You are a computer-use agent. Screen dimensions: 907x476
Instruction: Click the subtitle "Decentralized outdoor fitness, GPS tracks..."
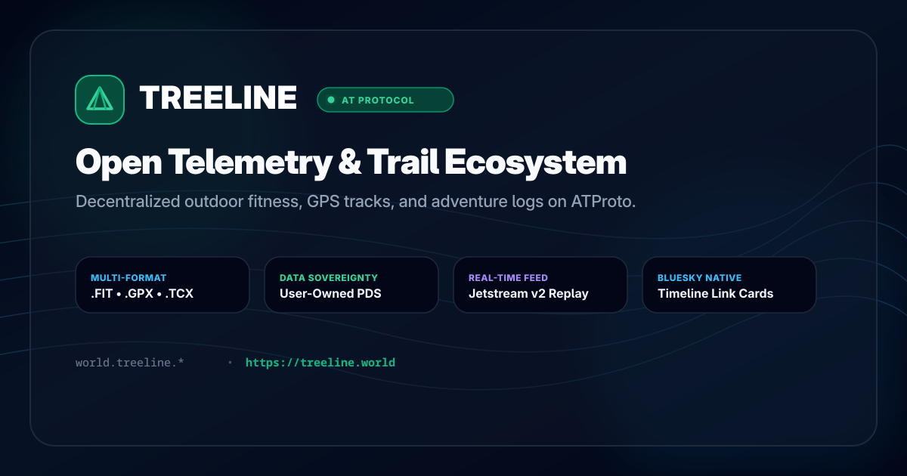point(355,202)
